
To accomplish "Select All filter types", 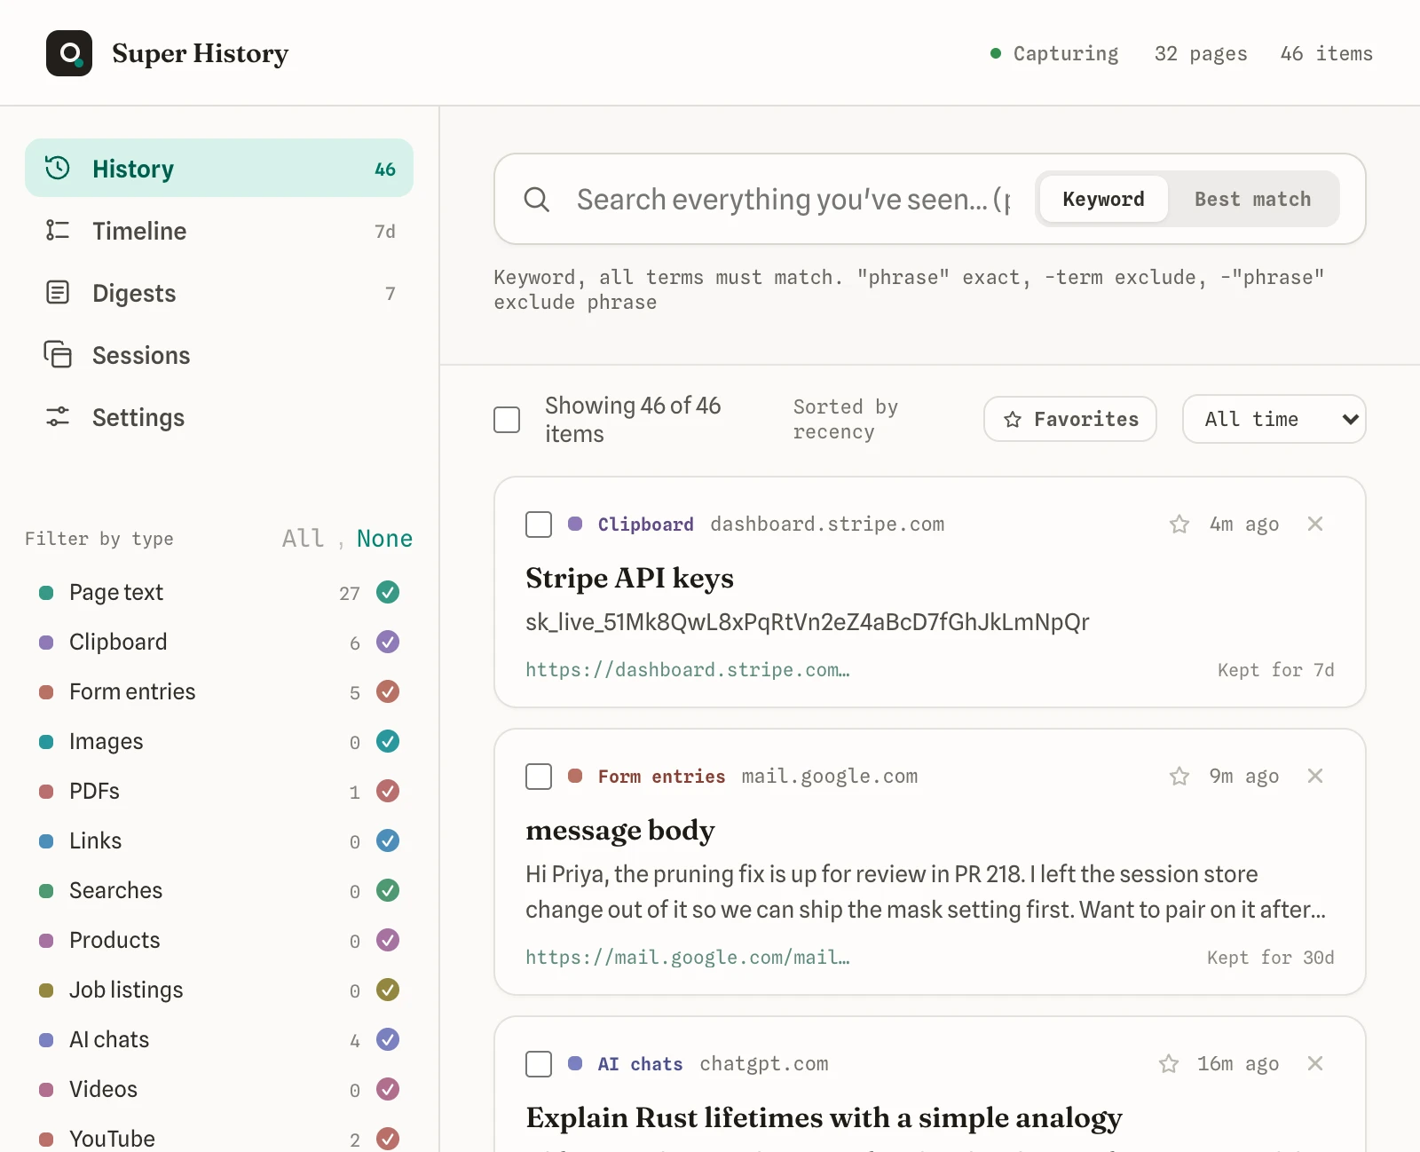I will 303,538.
